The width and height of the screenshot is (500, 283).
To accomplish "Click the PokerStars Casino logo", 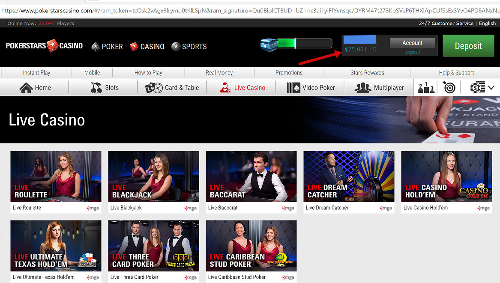I will point(44,45).
